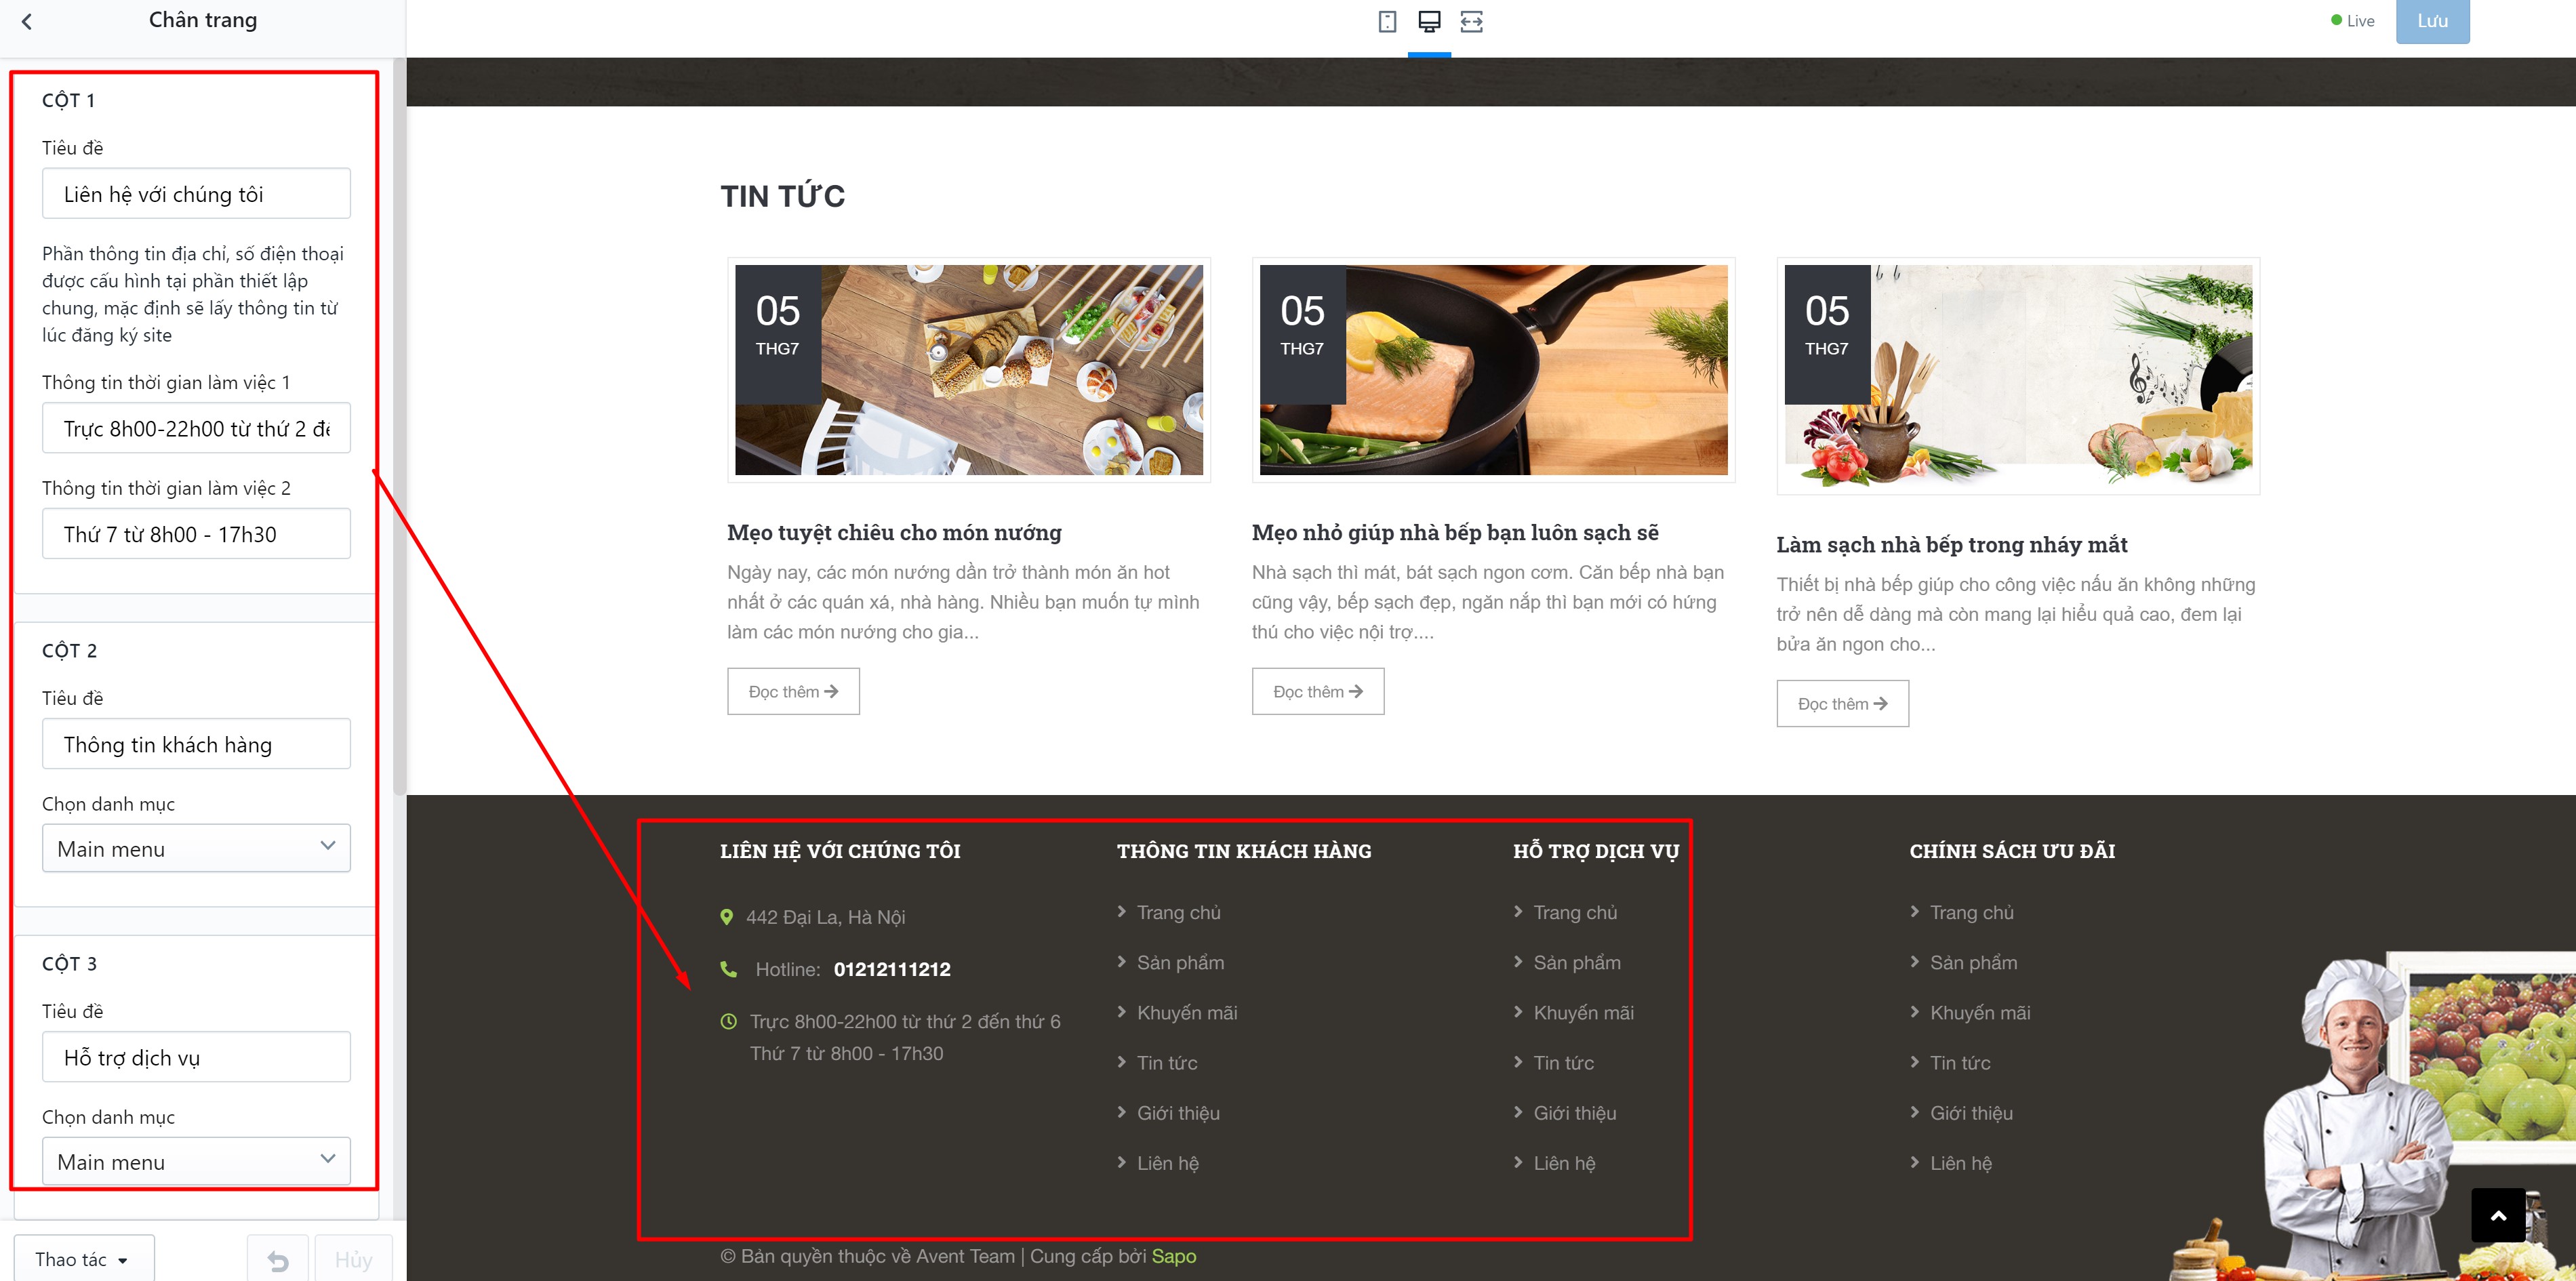Click the Lưu save button
Viewport: 2576px width, 1281px height.
click(x=2432, y=21)
